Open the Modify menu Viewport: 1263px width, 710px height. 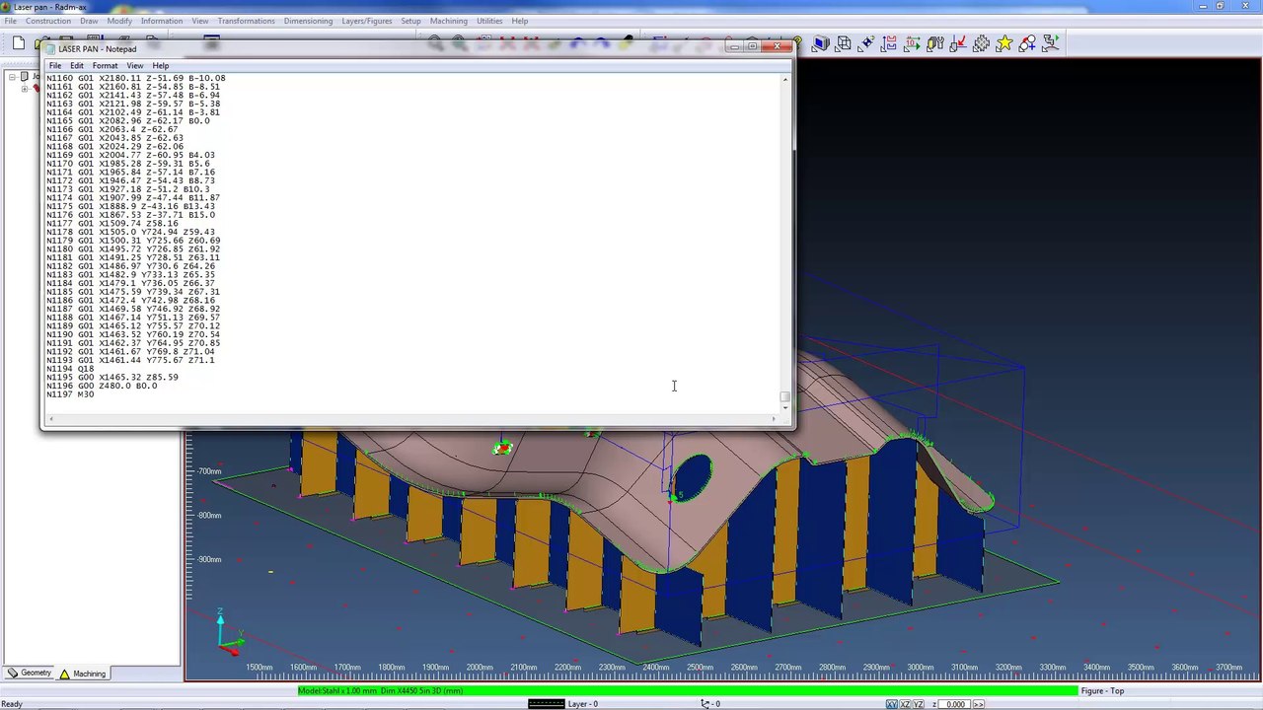[x=119, y=21]
